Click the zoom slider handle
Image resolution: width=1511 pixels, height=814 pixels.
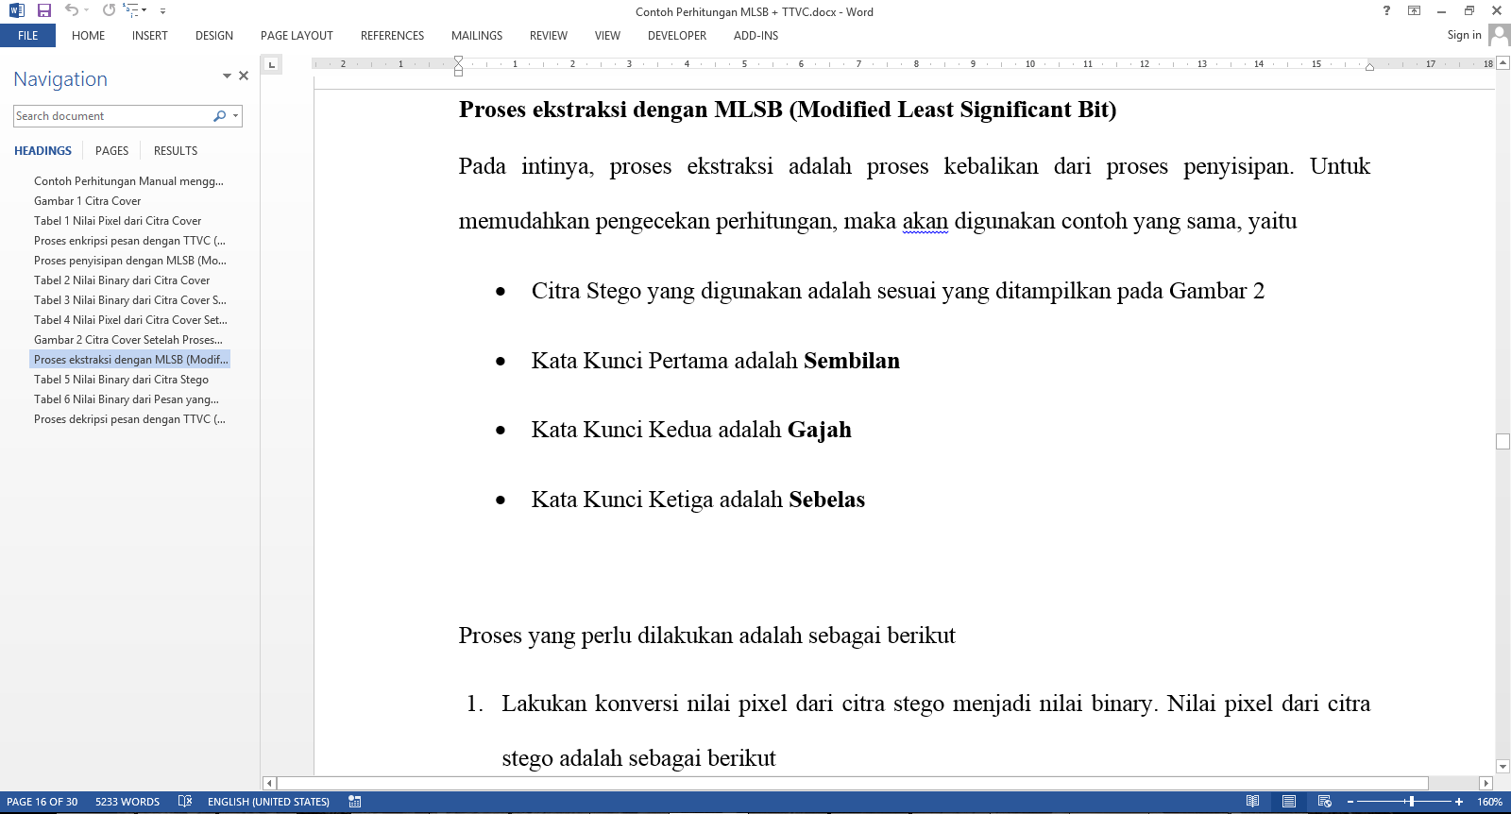coord(1411,802)
